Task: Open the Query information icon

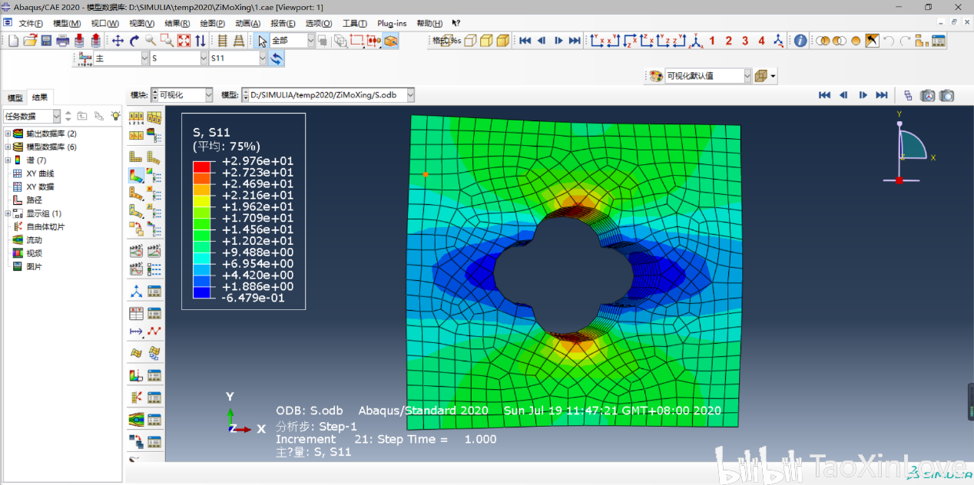Action: pos(800,41)
